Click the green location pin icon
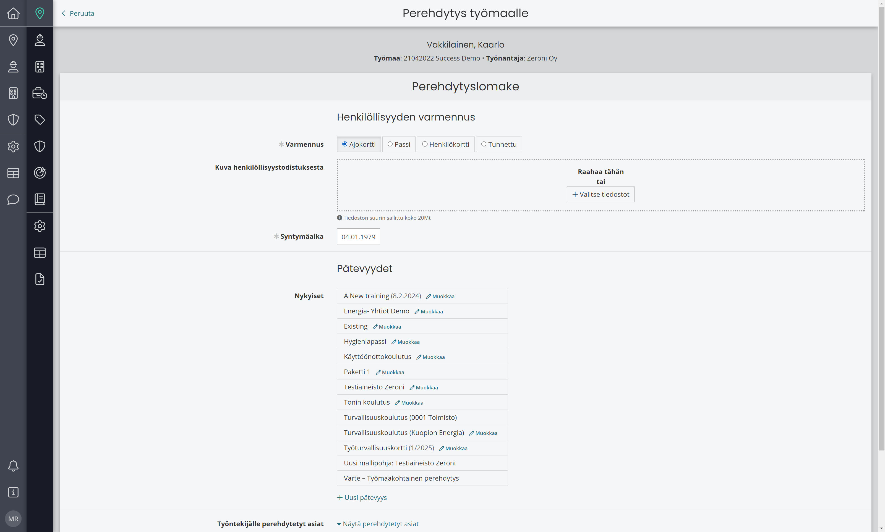This screenshot has height=532, width=885. click(x=40, y=13)
